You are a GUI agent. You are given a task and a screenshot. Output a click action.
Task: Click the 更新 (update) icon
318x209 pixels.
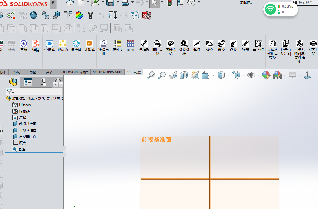click(x=23, y=46)
